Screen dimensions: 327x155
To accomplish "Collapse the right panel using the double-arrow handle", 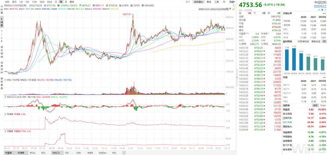I will (237, 77).
